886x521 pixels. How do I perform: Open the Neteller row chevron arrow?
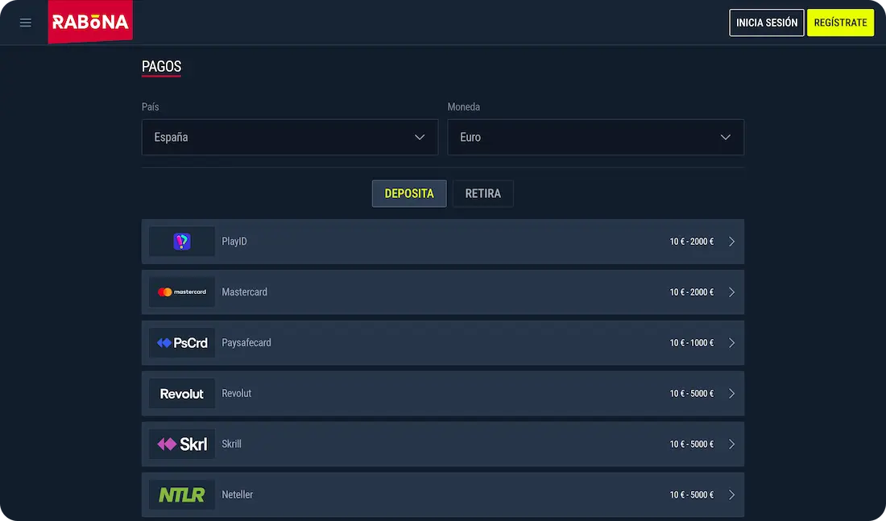(731, 495)
